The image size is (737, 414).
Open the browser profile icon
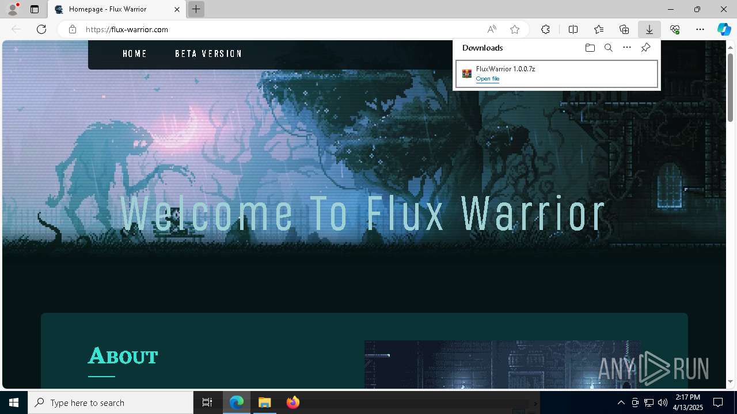click(x=13, y=9)
